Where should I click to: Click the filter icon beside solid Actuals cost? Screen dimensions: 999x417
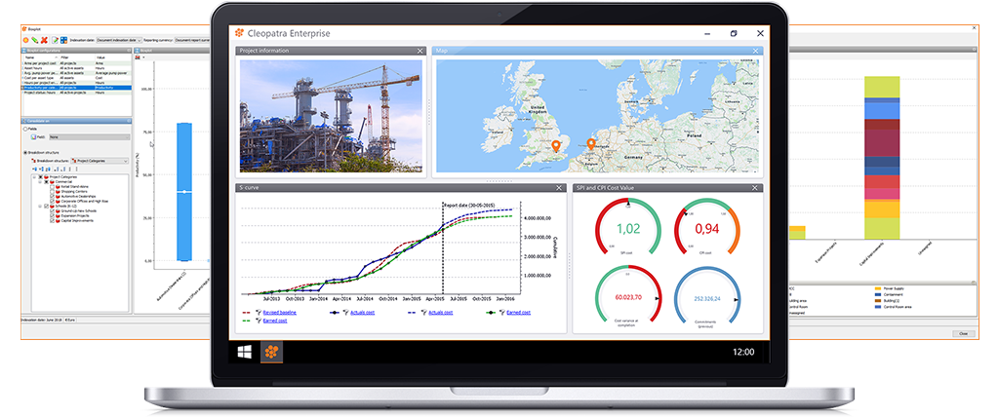(346, 313)
